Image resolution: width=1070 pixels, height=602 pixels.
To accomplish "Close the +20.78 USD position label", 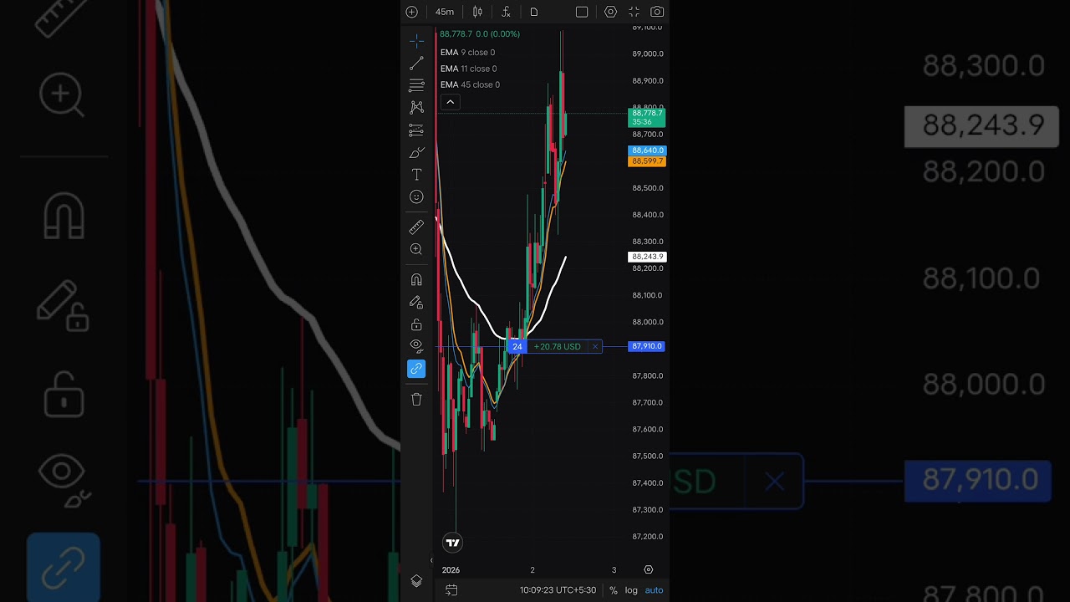I will coord(595,346).
